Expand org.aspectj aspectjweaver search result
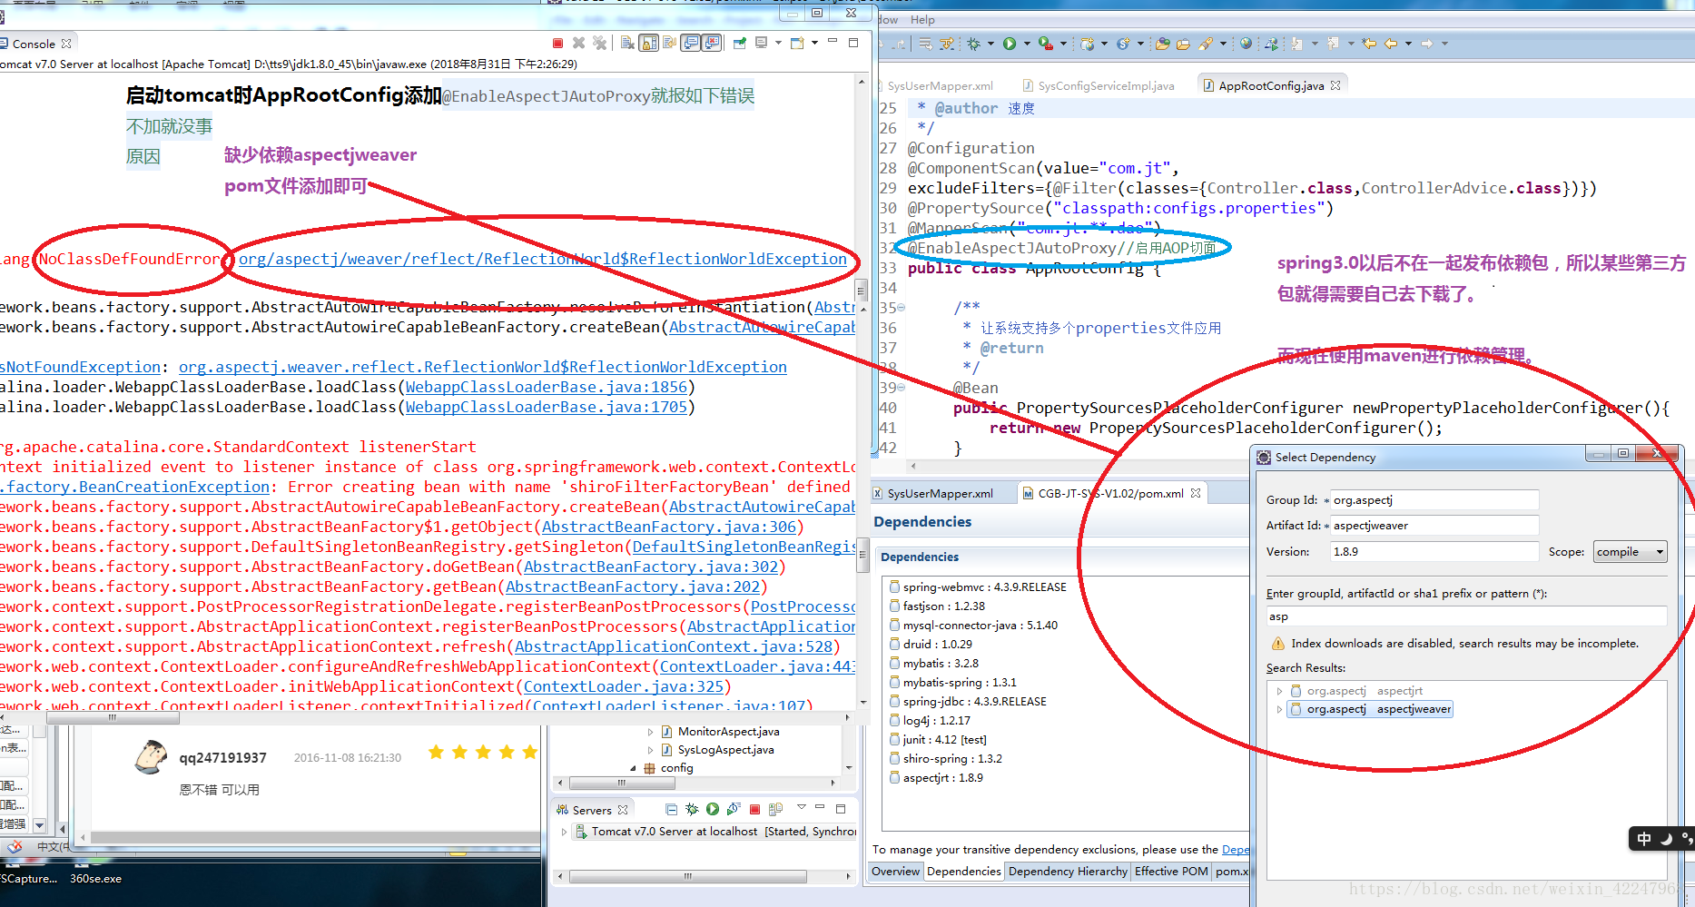1695x907 pixels. [x=1280, y=709]
